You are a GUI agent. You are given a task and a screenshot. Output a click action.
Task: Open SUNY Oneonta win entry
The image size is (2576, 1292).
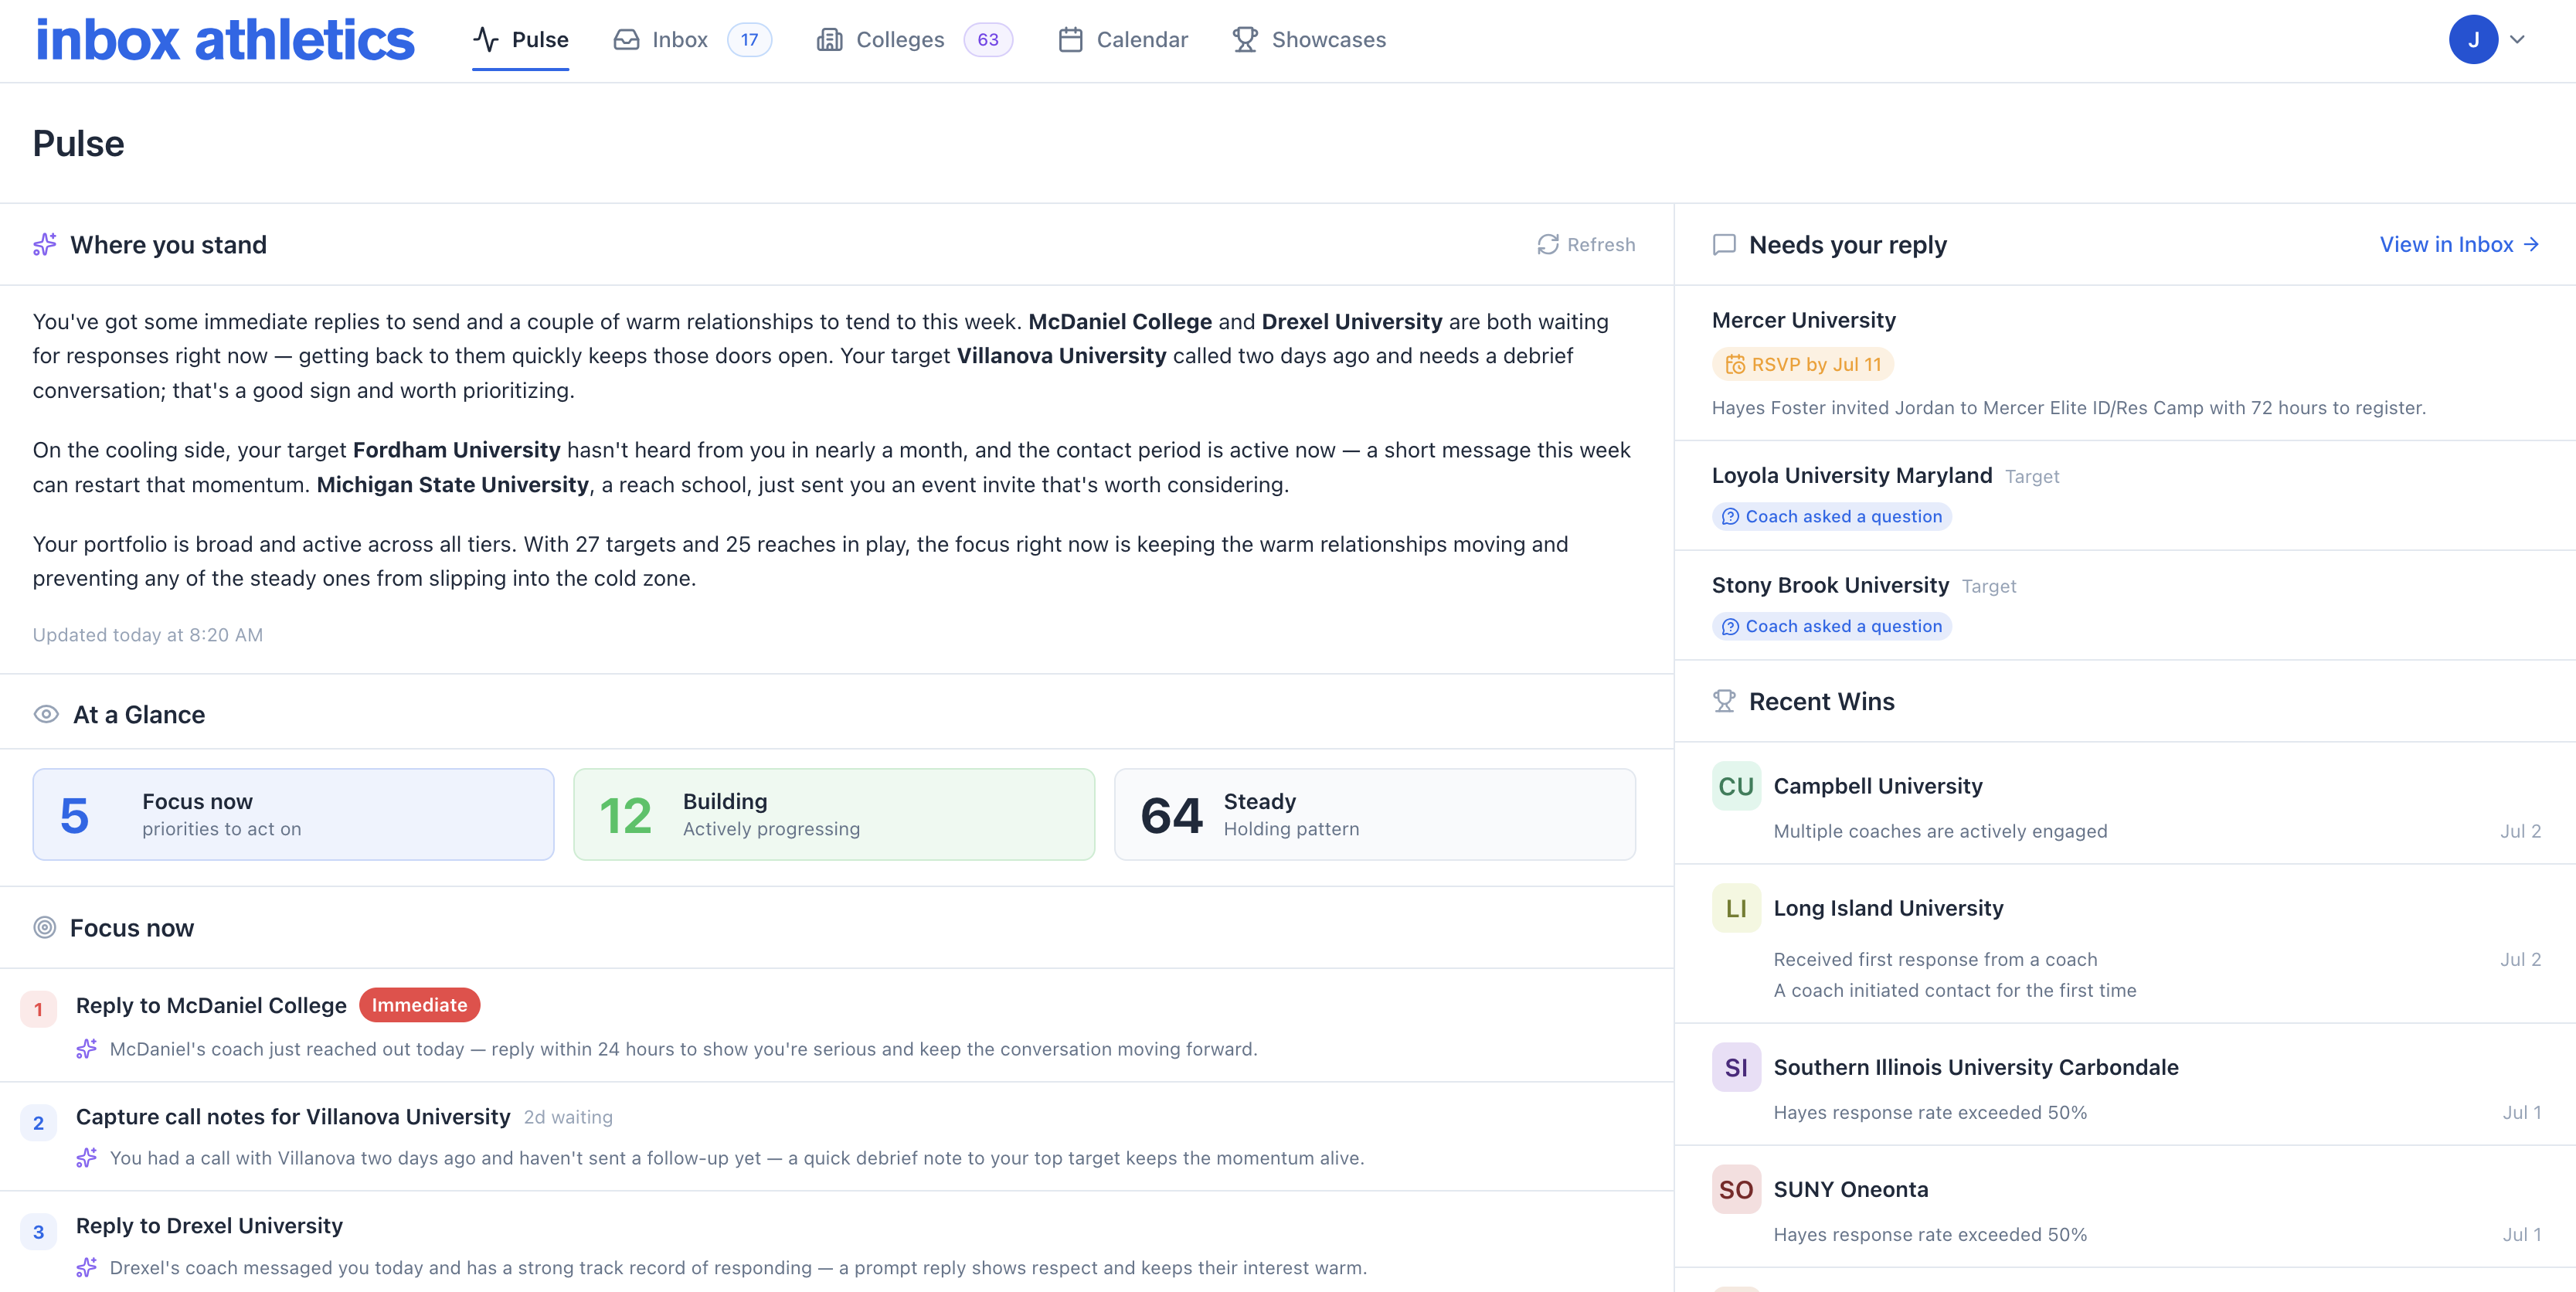(x=2125, y=1206)
